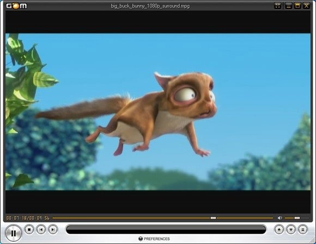This screenshot has height=244, width=316.
Task: Switch to fullscreen with the arrows icon
Action: pyautogui.click(x=278, y=5)
